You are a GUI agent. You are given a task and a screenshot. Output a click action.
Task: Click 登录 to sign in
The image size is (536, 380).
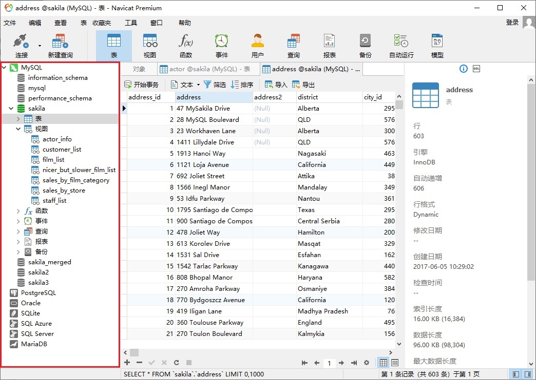click(x=512, y=23)
